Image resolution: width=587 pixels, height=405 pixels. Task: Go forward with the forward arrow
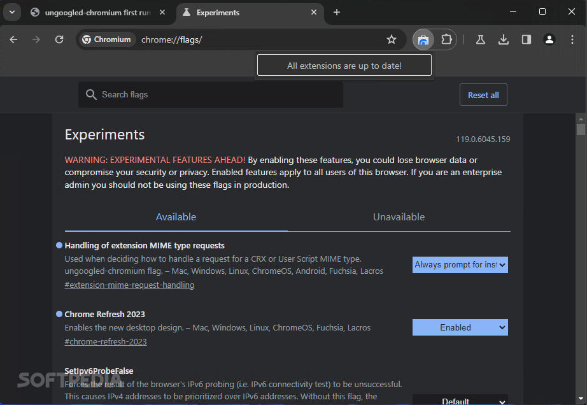[36, 39]
